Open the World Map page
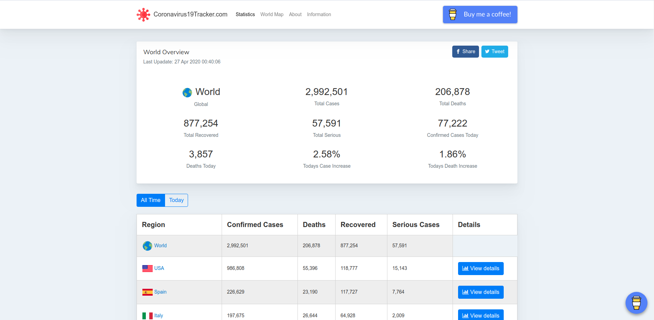Viewport: 654px width, 320px height. click(272, 14)
